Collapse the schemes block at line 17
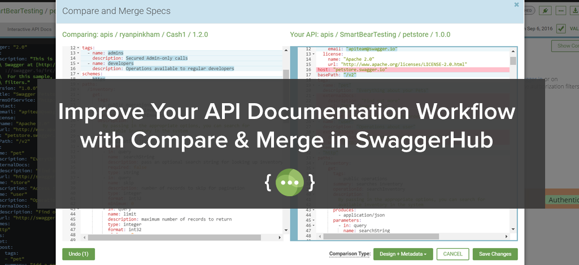The image size is (579, 265). pos(79,74)
